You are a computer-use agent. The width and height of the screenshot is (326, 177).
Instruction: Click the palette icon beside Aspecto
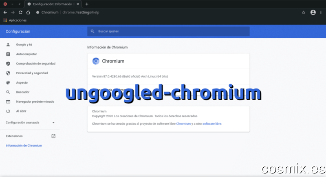[x=8, y=82]
